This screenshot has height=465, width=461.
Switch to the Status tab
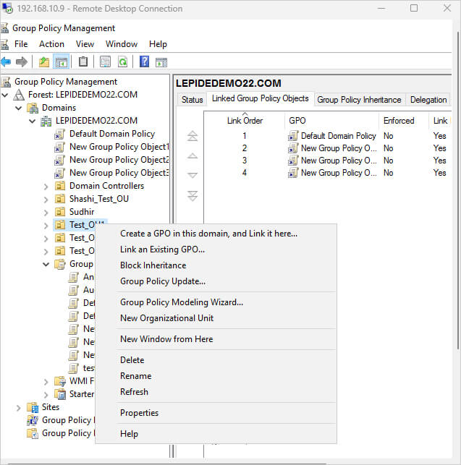click(192, 100)
